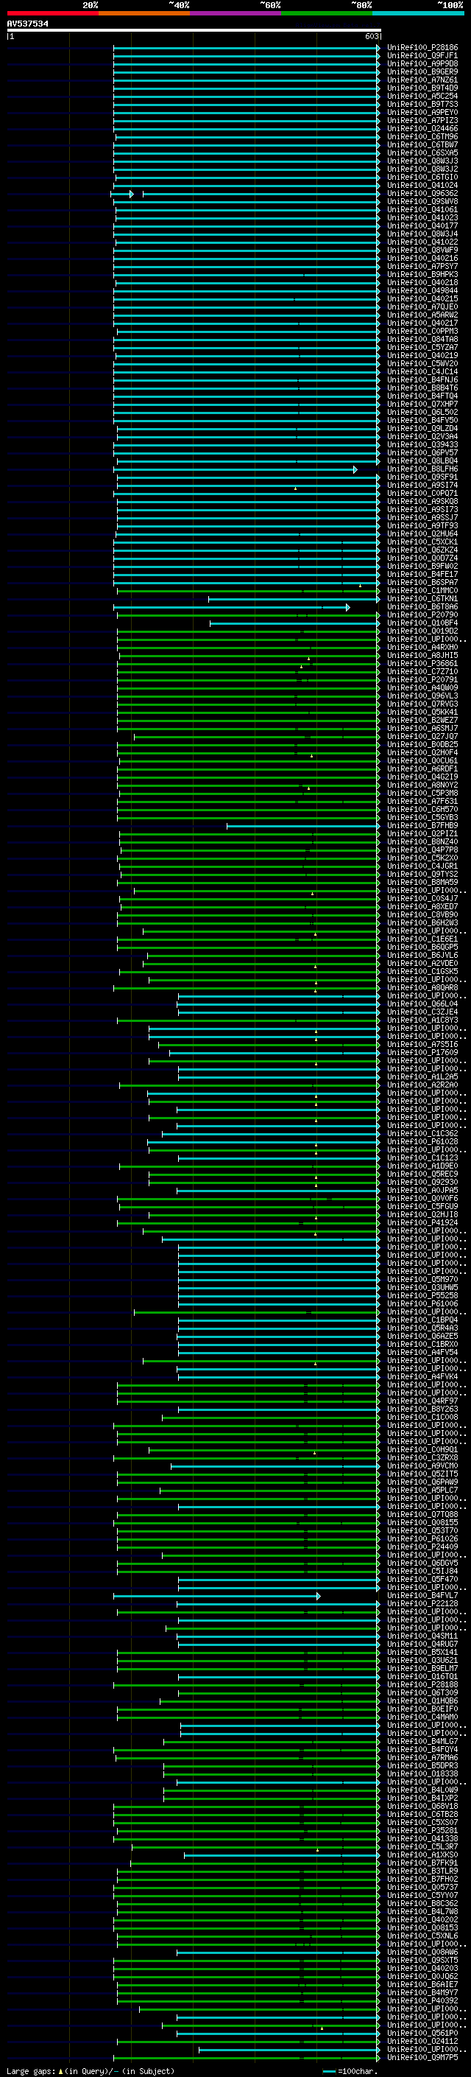
Task: Click the alignment bar for UniRef100_B4FVL7
Action: (x=217, y=1596)
